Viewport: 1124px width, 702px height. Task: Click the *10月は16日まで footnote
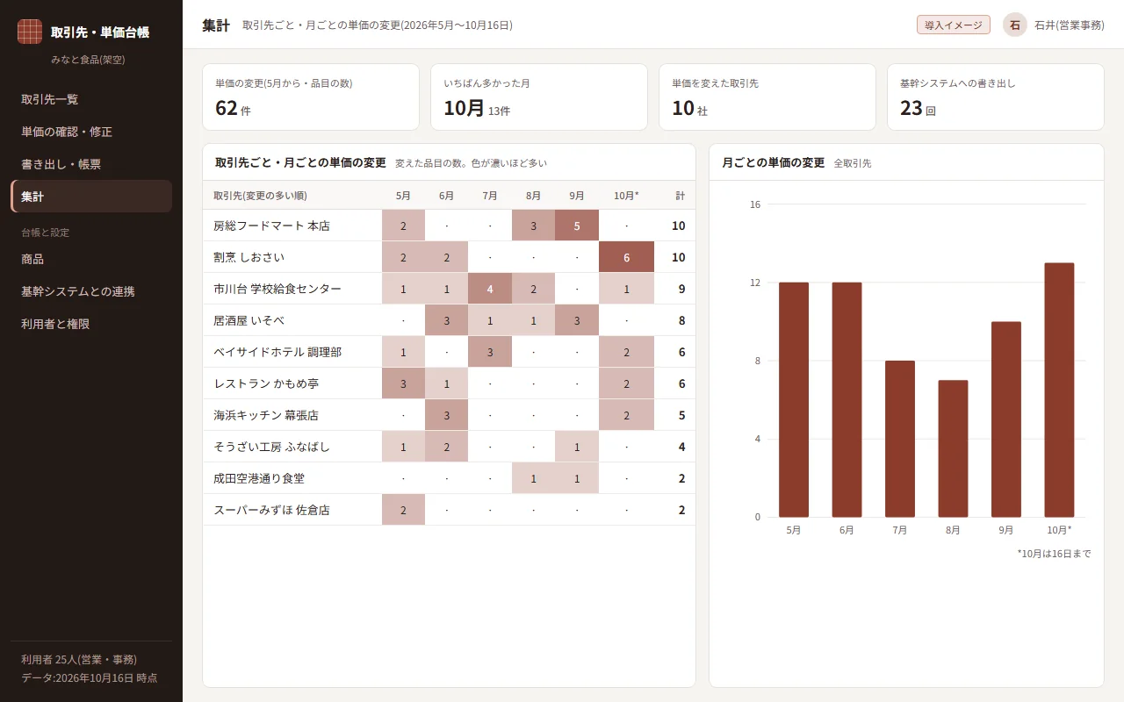tap(1054, 554)
